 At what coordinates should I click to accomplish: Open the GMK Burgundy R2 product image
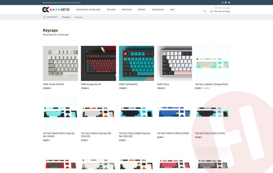coord(98,63)
